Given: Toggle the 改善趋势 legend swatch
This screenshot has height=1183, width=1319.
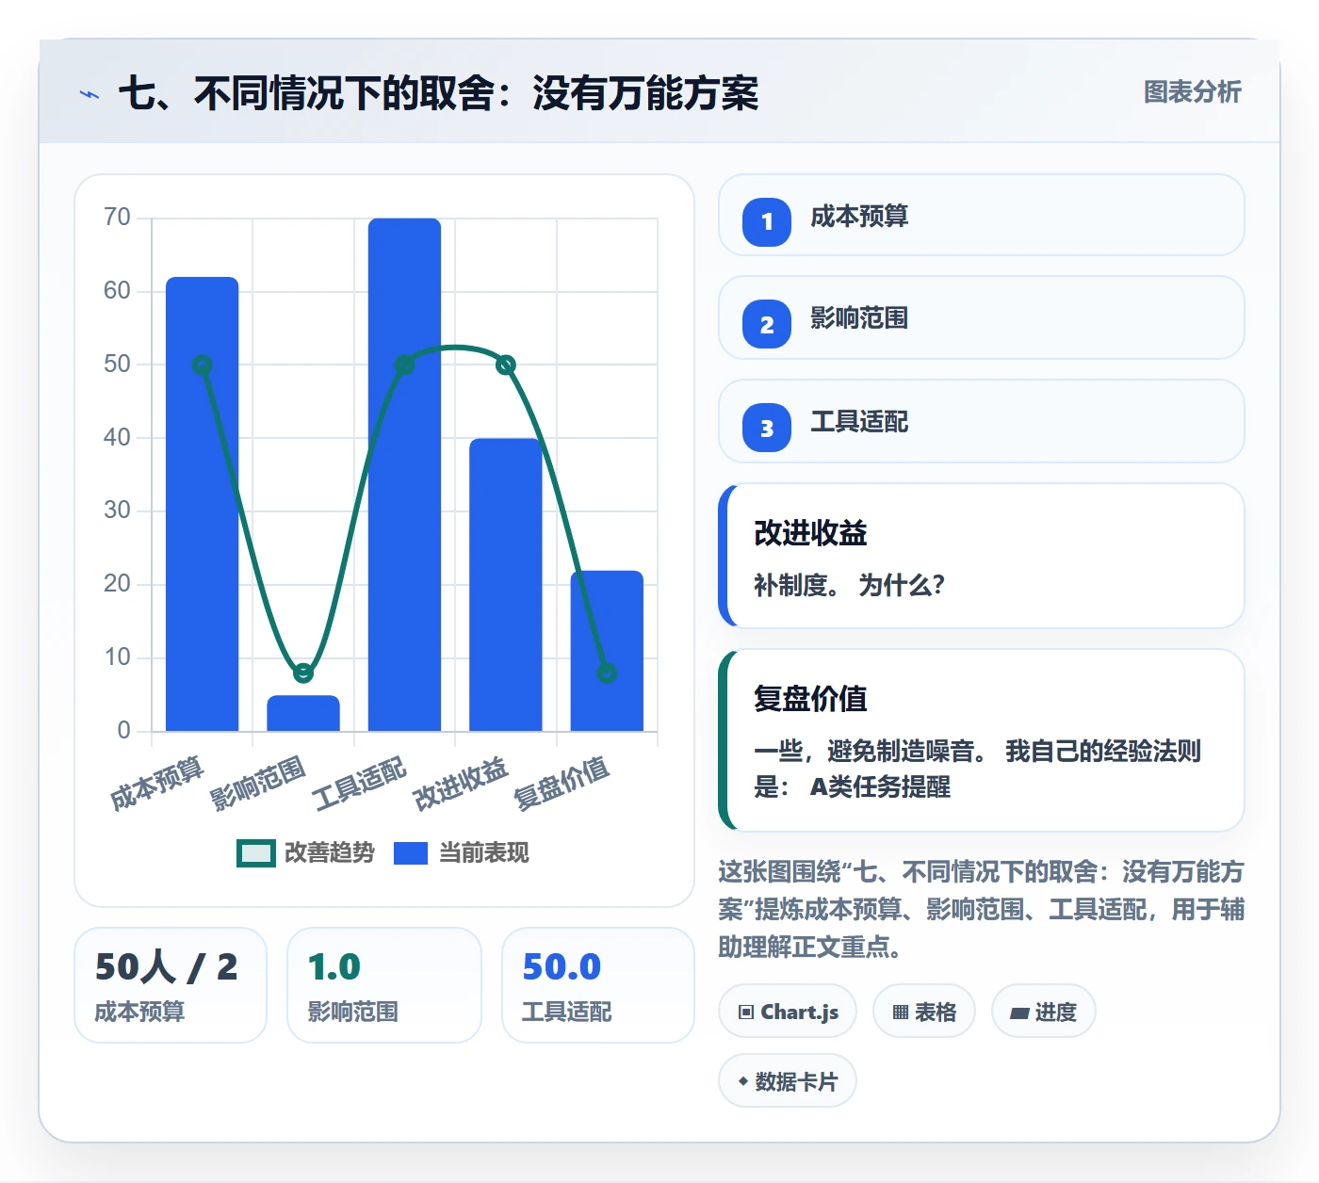Looking at the screenshot, I should tap(256, 853).
